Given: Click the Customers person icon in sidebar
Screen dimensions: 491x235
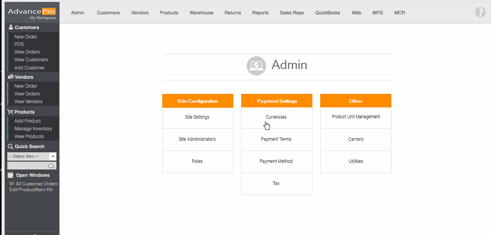Looking at the screenshot, I should (x=11, y=28).
